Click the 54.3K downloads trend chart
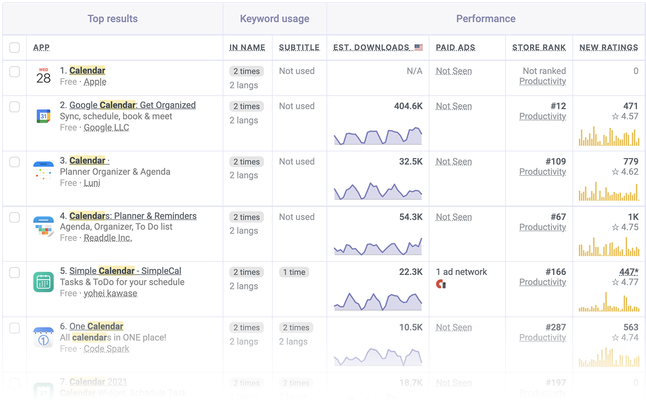Viewport: 646px width, 414px height. [378, 246]
